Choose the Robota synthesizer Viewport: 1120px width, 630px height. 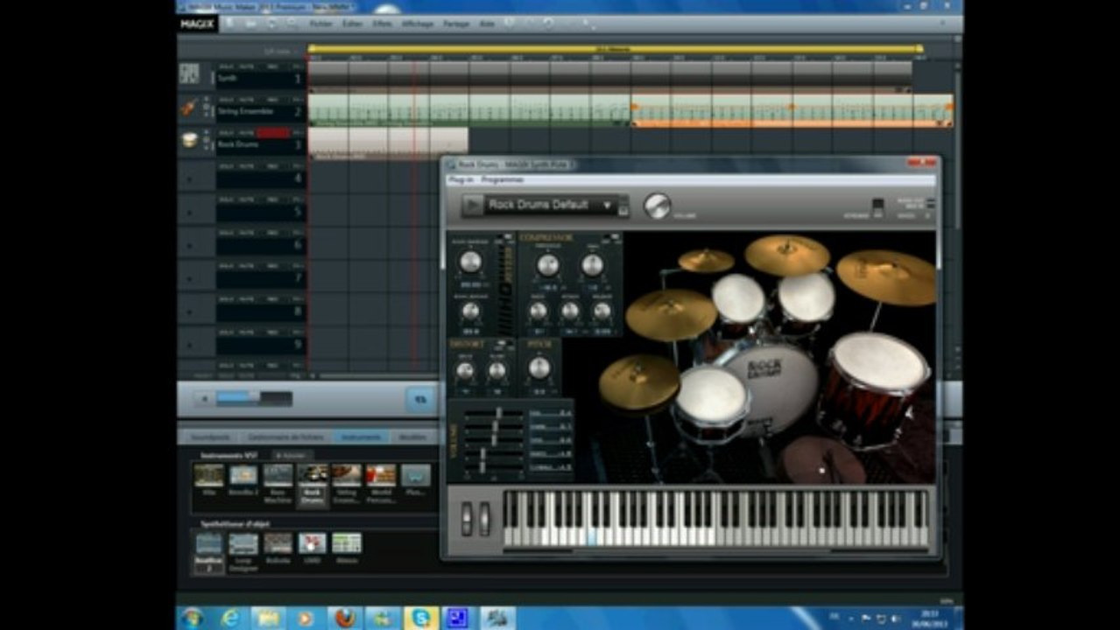point(278,549)
